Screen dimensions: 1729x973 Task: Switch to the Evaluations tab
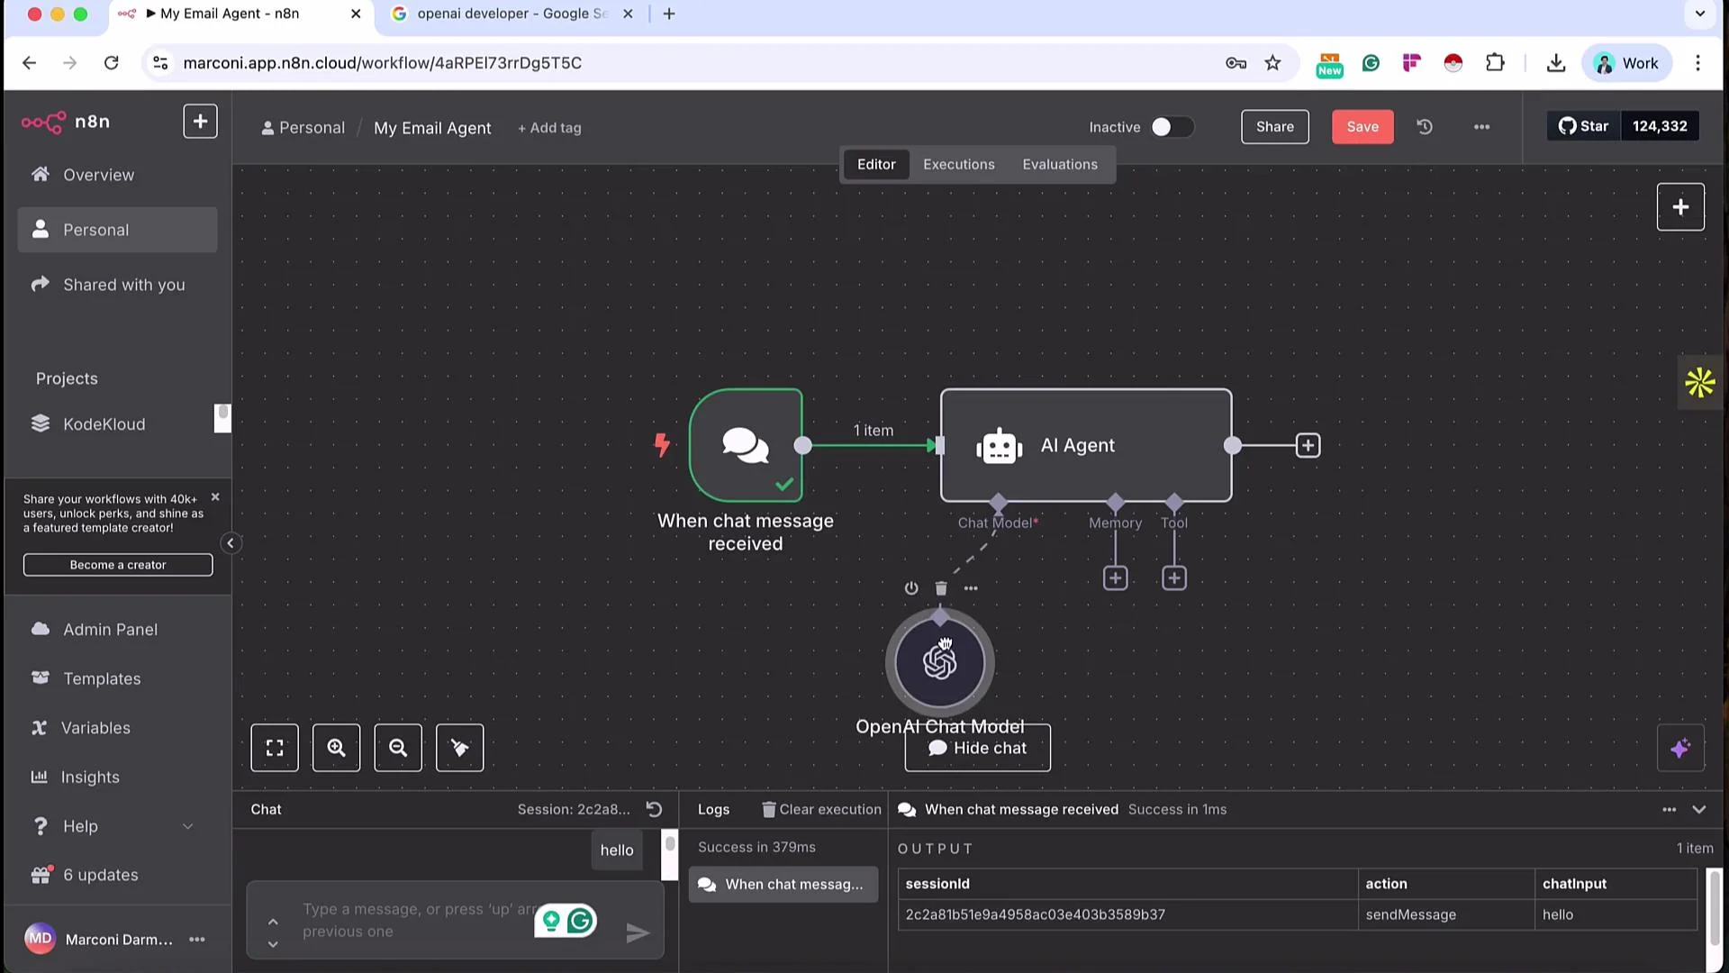tap(1060, 164)
